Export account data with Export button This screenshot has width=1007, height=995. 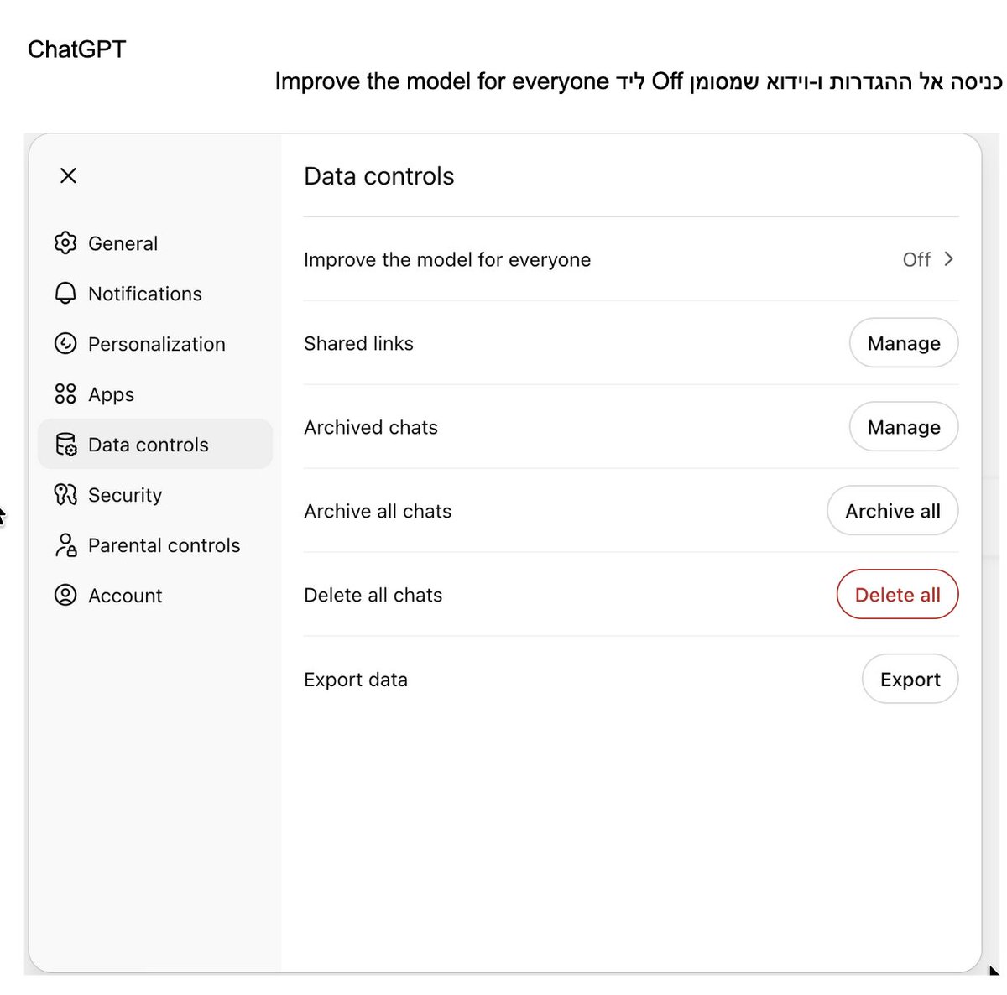910,680
